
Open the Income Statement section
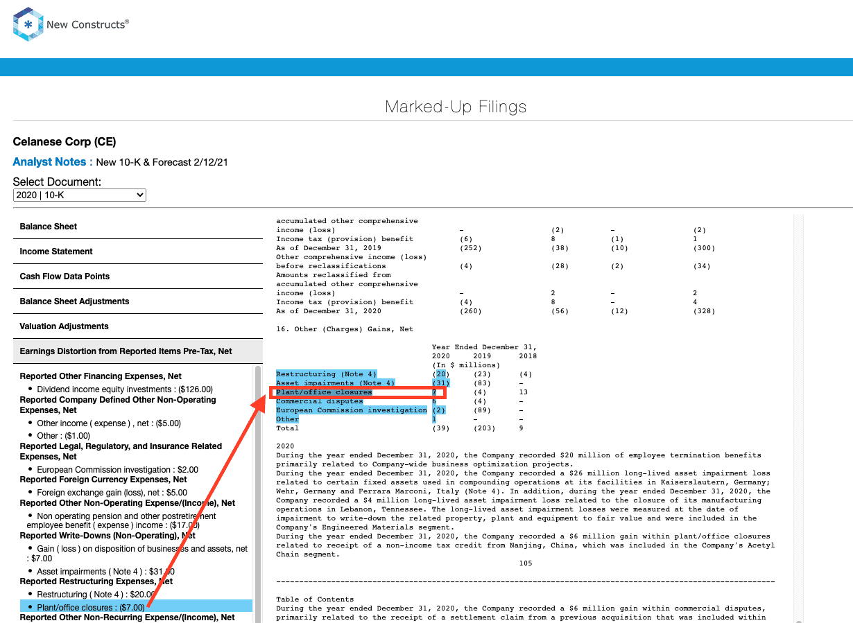(x=138, y=252)
